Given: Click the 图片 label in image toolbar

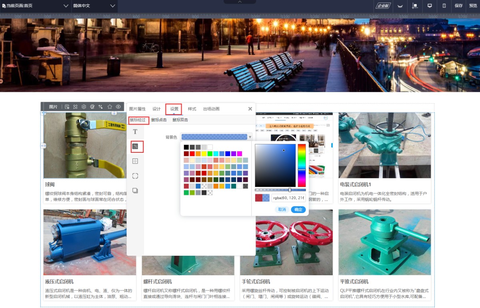Looking at the screenshot, I should (x=53, y=107).
